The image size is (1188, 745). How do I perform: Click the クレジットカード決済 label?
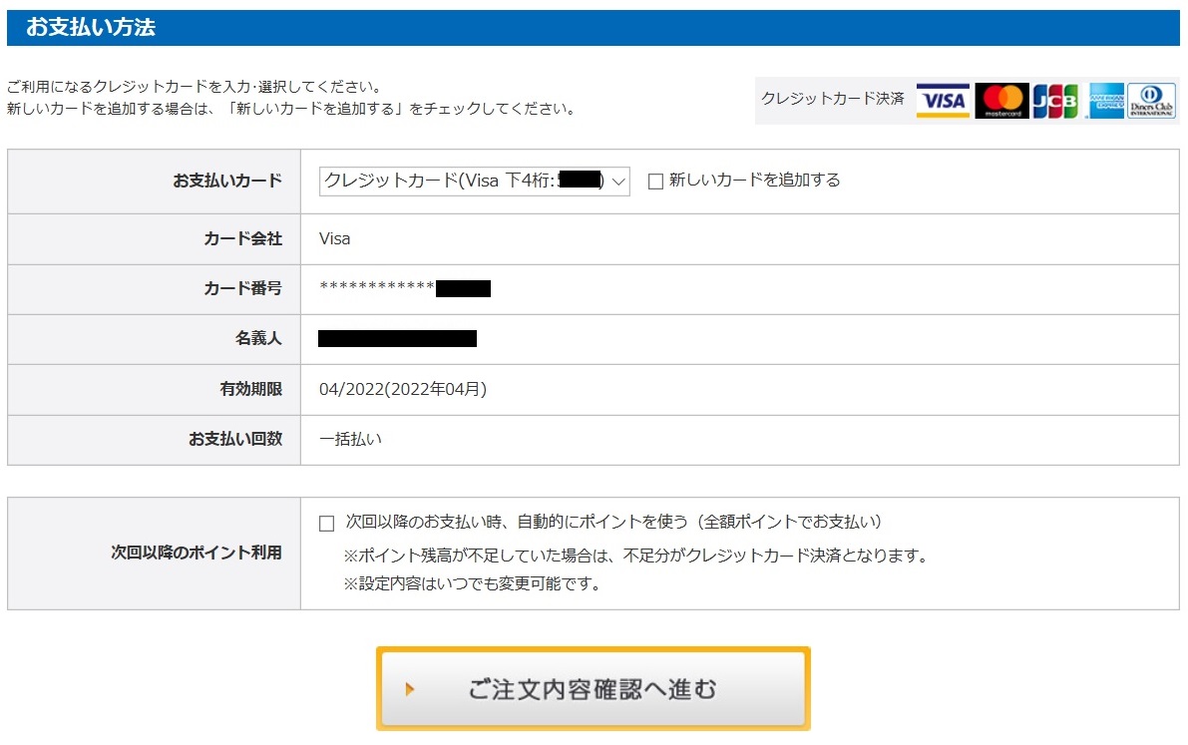(x=833, y=99)
